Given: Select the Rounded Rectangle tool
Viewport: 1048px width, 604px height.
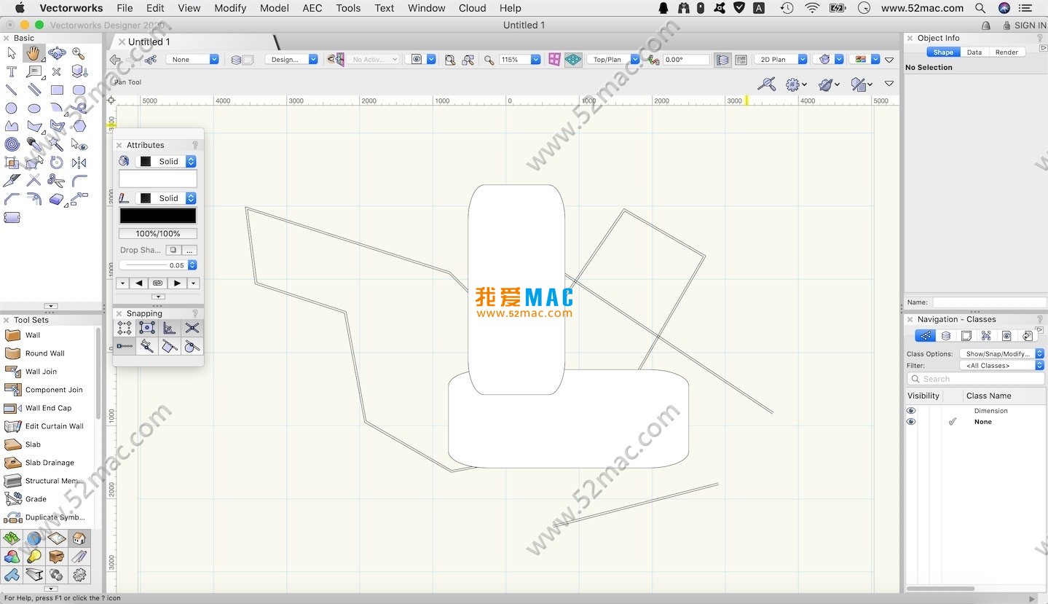Looking at the screenshot, I should [x=79, y=90].
